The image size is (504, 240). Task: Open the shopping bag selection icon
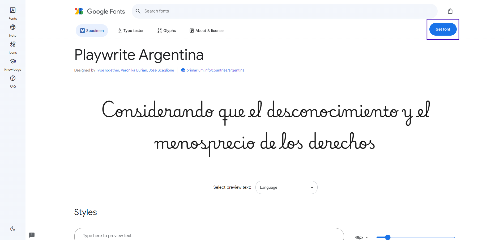click(x=450, y=11)
